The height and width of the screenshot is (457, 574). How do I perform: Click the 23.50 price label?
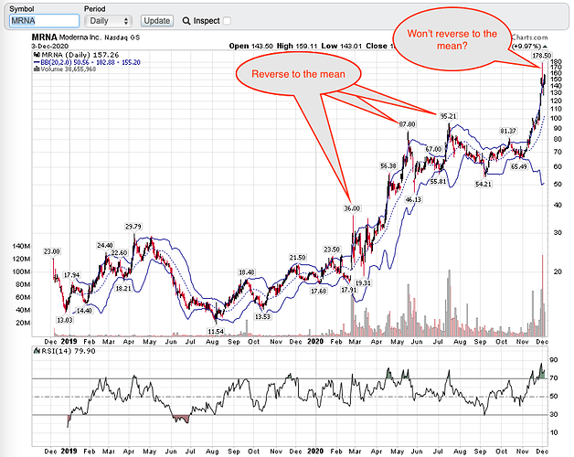(x=332, y=250)
